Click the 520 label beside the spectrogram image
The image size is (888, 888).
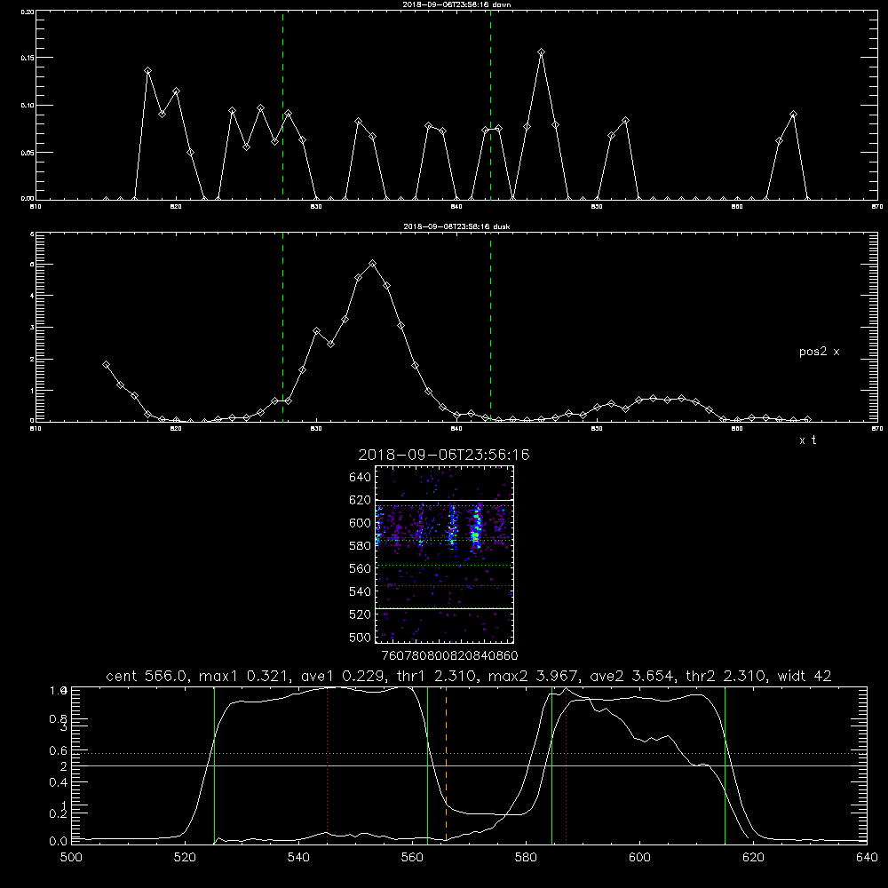coord(361,614)
